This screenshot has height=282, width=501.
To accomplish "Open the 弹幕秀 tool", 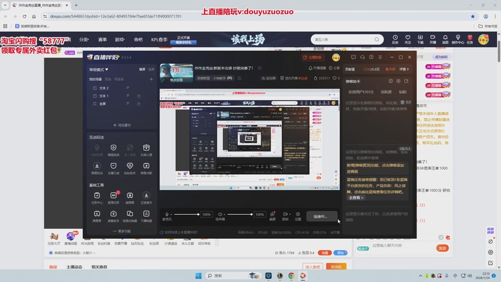I will tap(97, 216).
